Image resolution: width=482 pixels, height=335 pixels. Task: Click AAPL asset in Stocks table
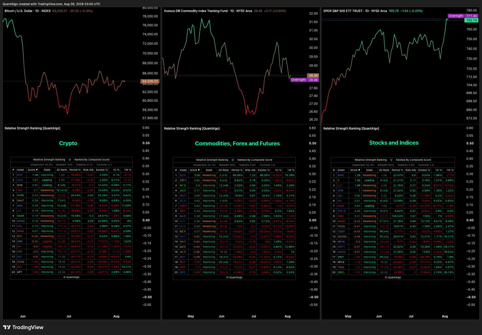341,175
